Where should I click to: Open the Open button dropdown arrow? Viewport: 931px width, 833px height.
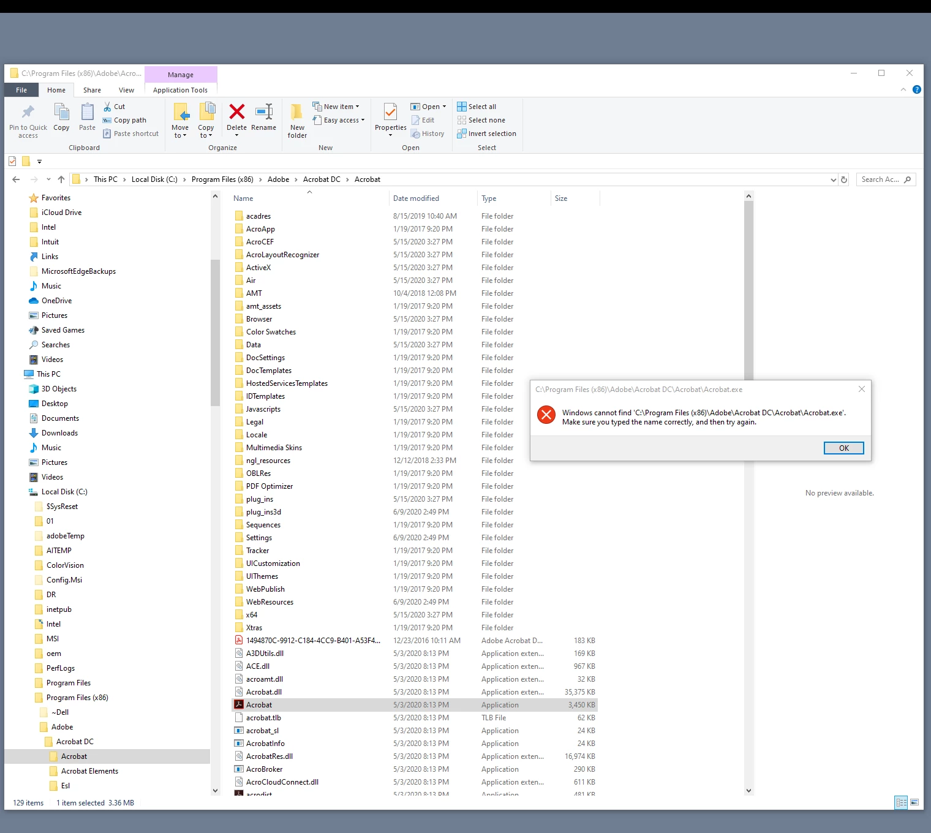click(x=445, y=107)
